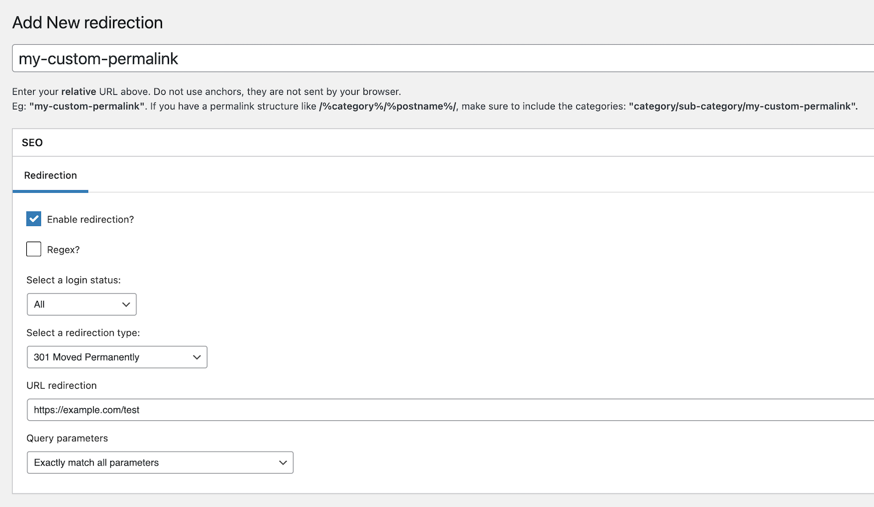Open the login status dropdown showing All

tap(82, 304)
